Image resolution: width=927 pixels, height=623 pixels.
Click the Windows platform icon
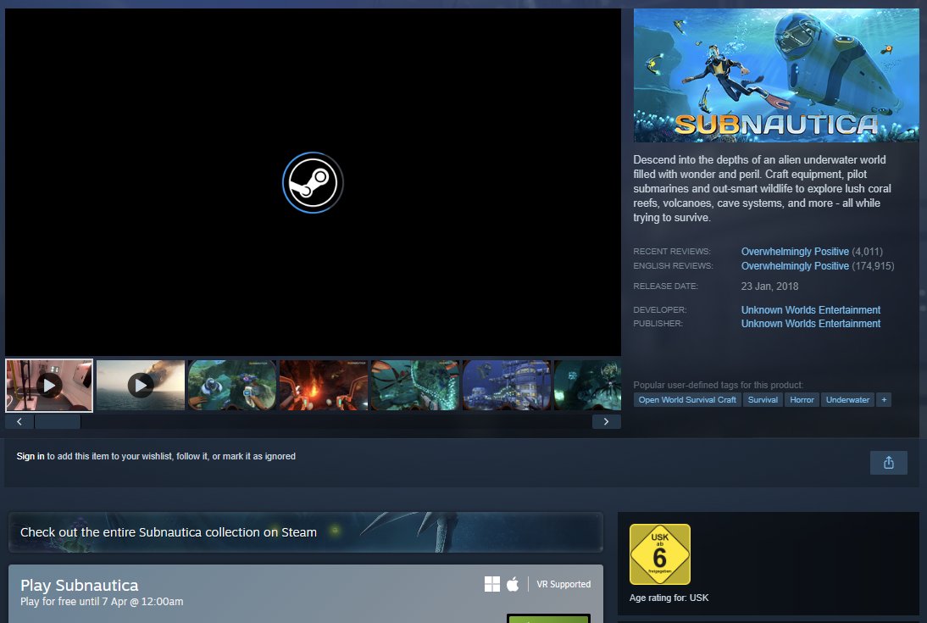(491, 584)
